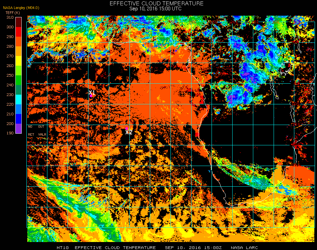Click the 'EFFECTIVE CLOUD TEMPERATURE' title
The width and height of the screenshot is (317, 250).
(156, 3)
